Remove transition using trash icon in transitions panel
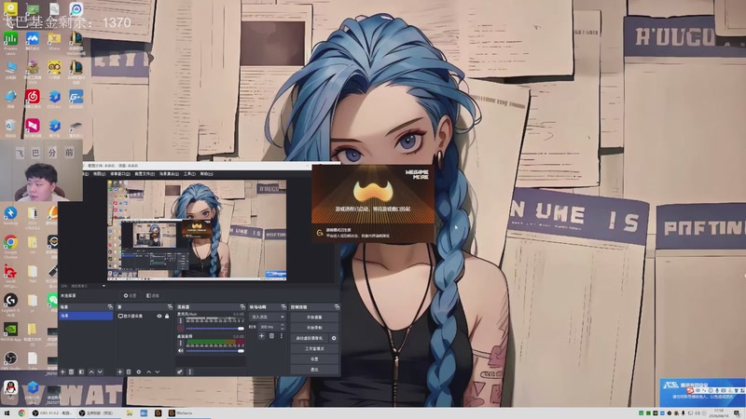 271,336
